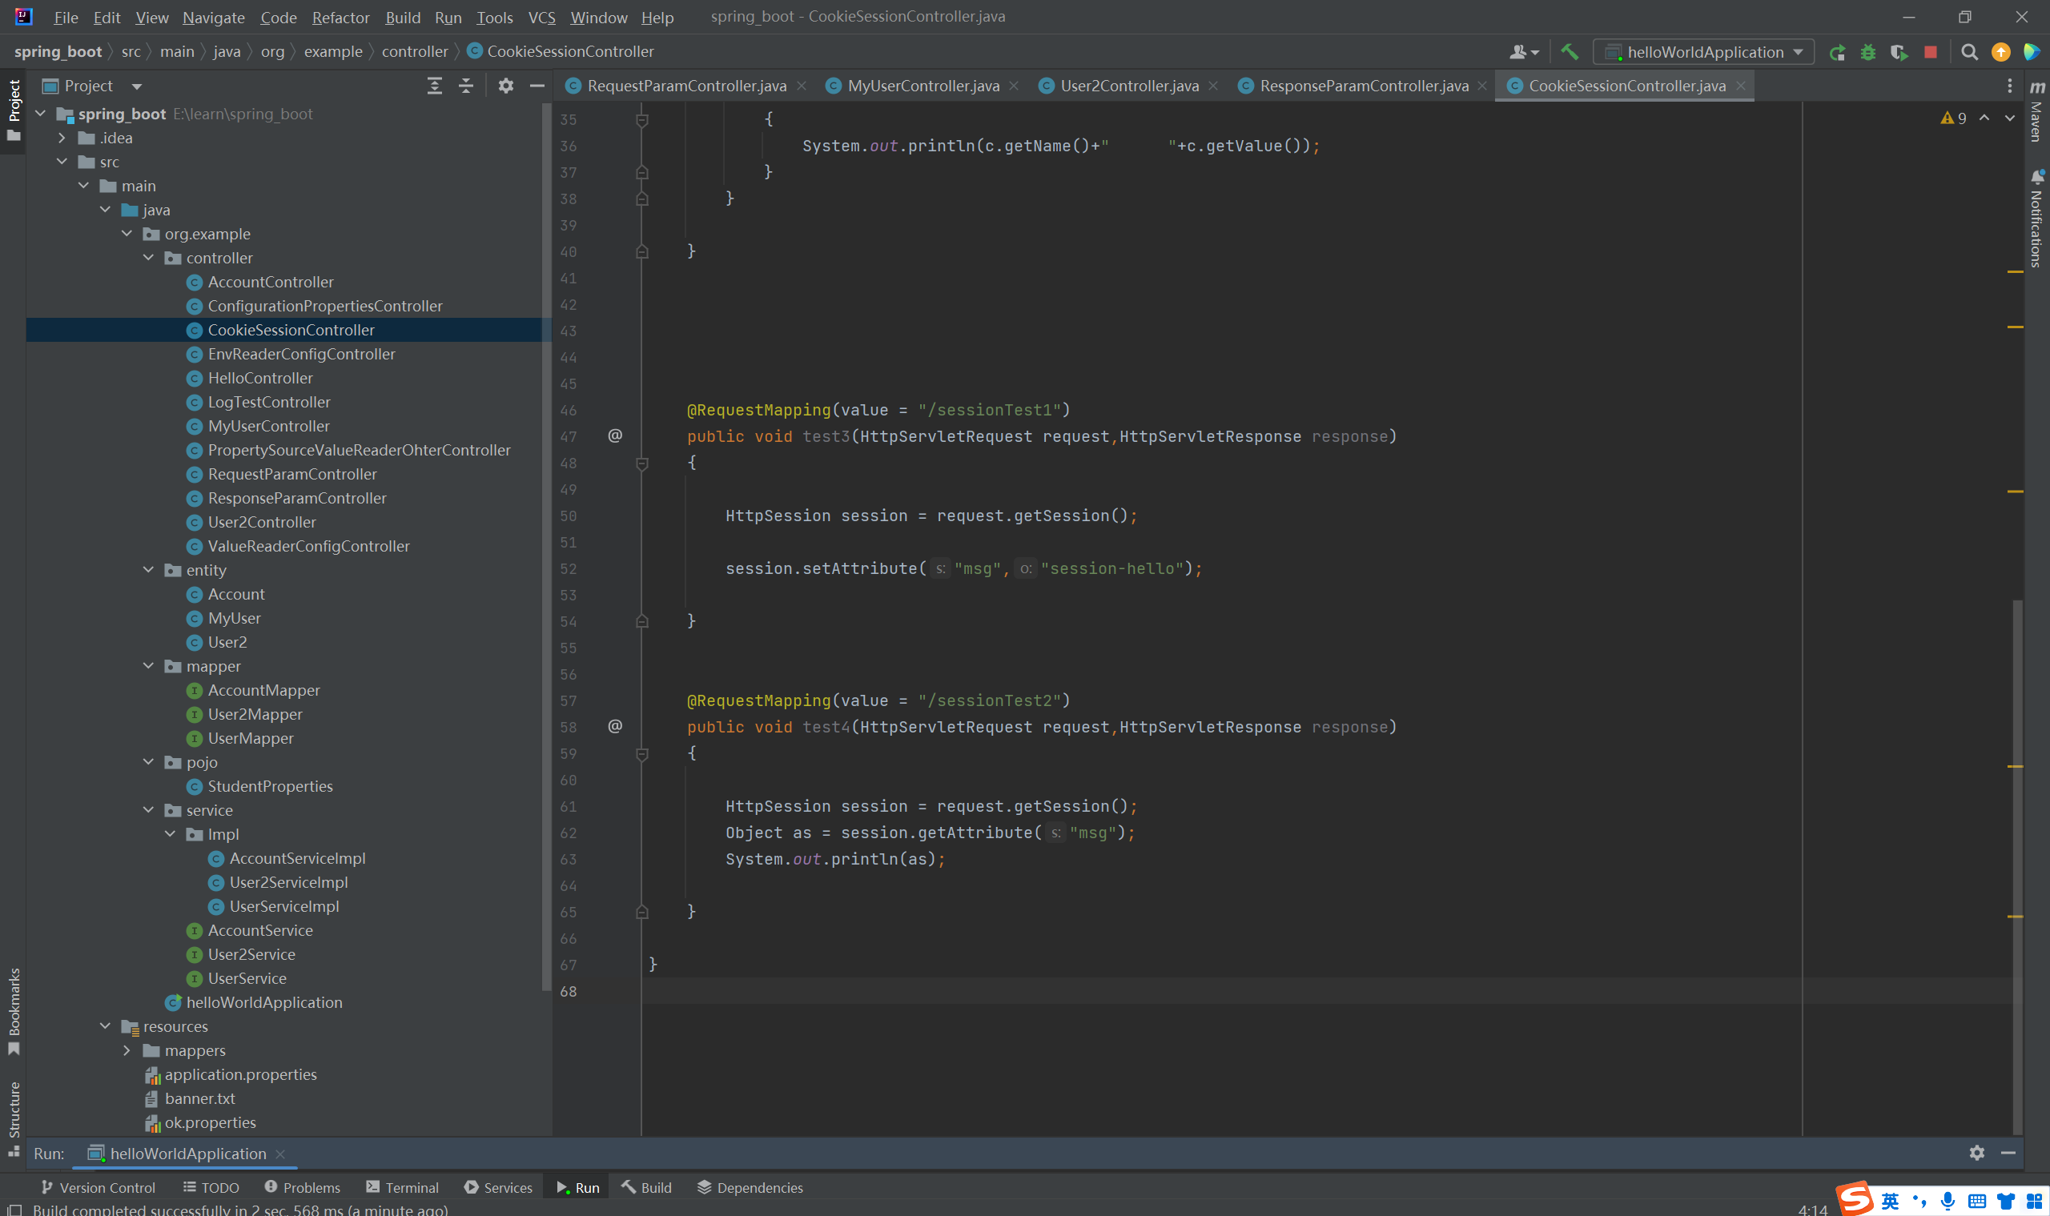Open Search Everywhere magnifier icon
The width and height of the screenshot is (2050, 1216).
coord(1969,53)
